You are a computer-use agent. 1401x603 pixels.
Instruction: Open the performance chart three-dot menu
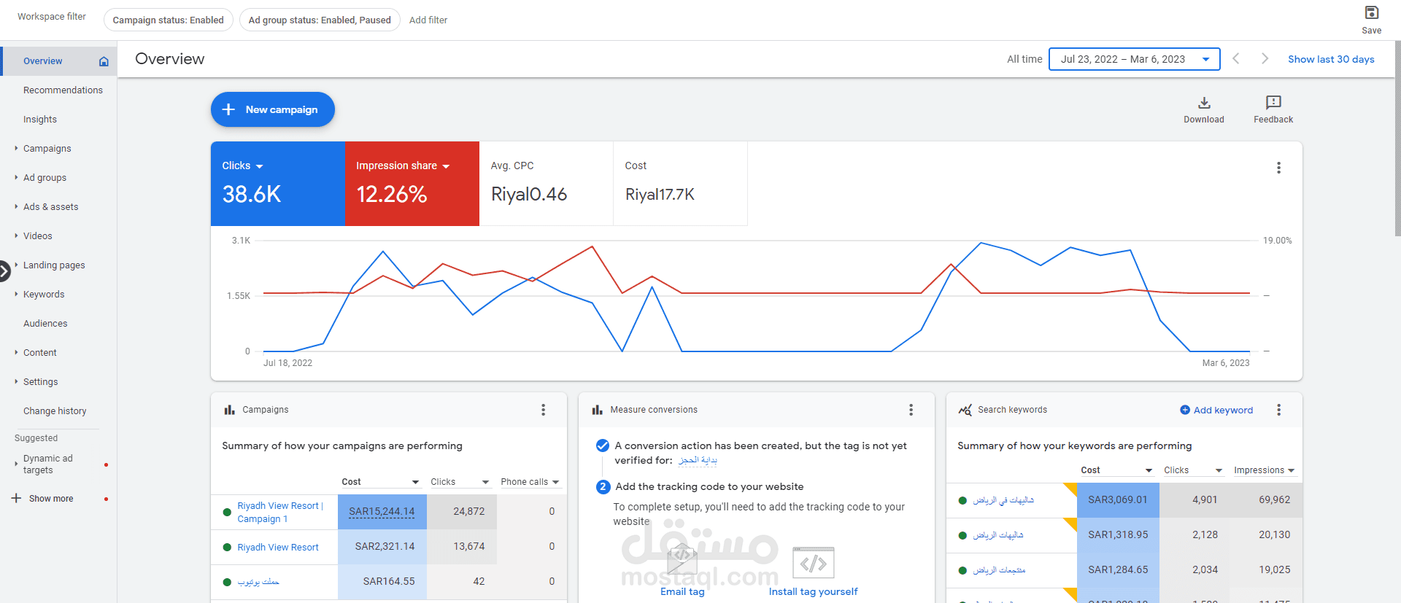1278,168
